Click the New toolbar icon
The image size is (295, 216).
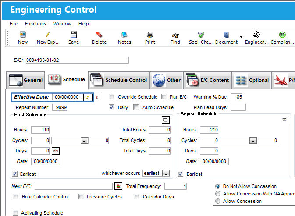[23, 35]
